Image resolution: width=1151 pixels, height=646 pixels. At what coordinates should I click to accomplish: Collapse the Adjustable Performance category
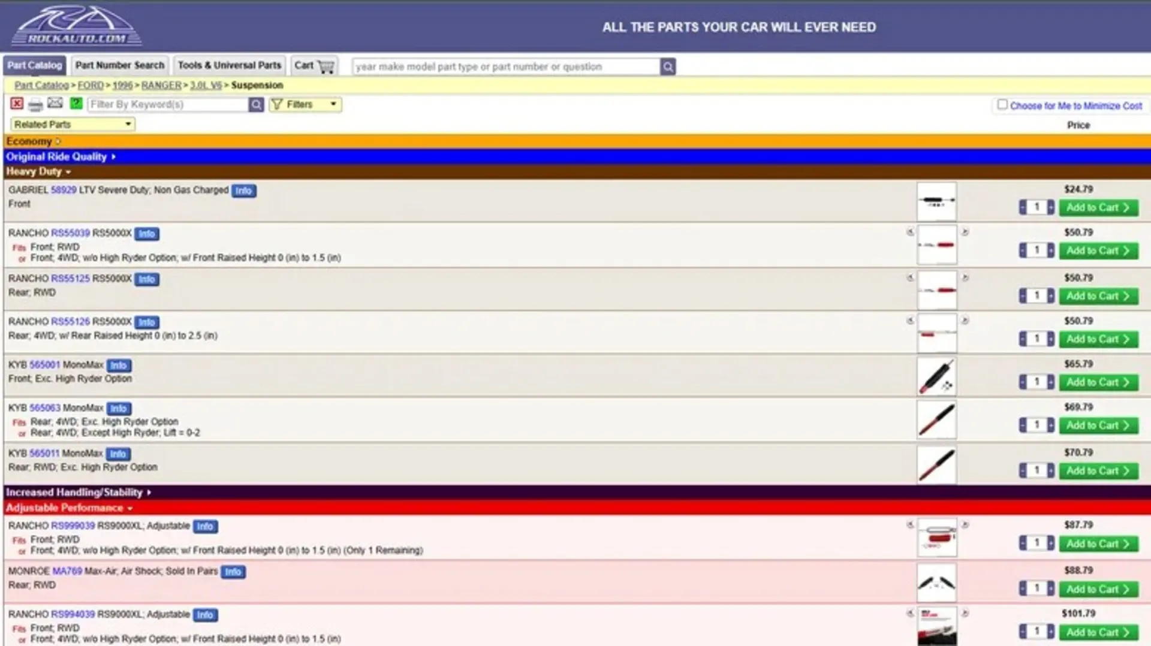pos(70,508)
